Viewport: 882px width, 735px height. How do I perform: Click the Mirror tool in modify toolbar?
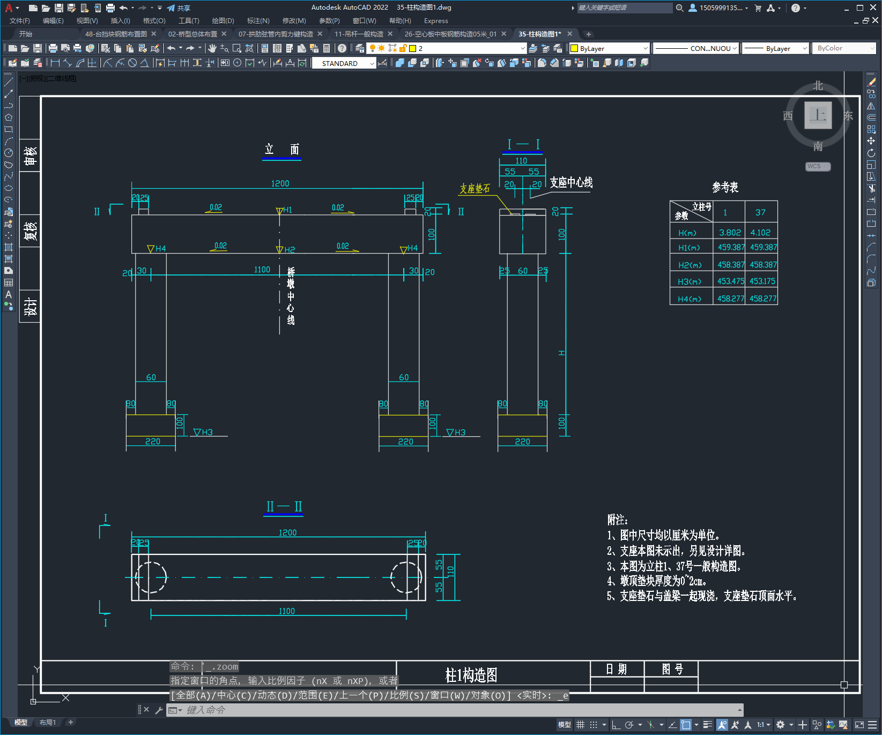coord(871,106)
